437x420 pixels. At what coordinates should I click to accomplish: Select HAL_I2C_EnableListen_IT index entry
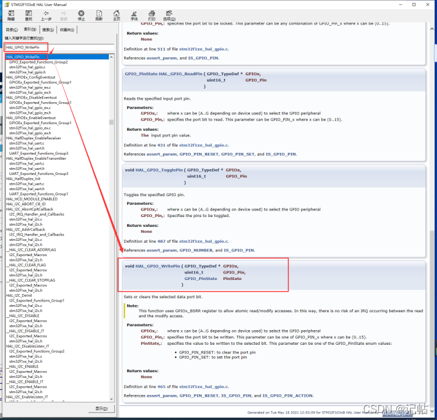point(27,397)
